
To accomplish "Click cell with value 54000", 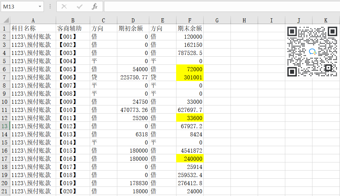I will (x=133, y=69).
